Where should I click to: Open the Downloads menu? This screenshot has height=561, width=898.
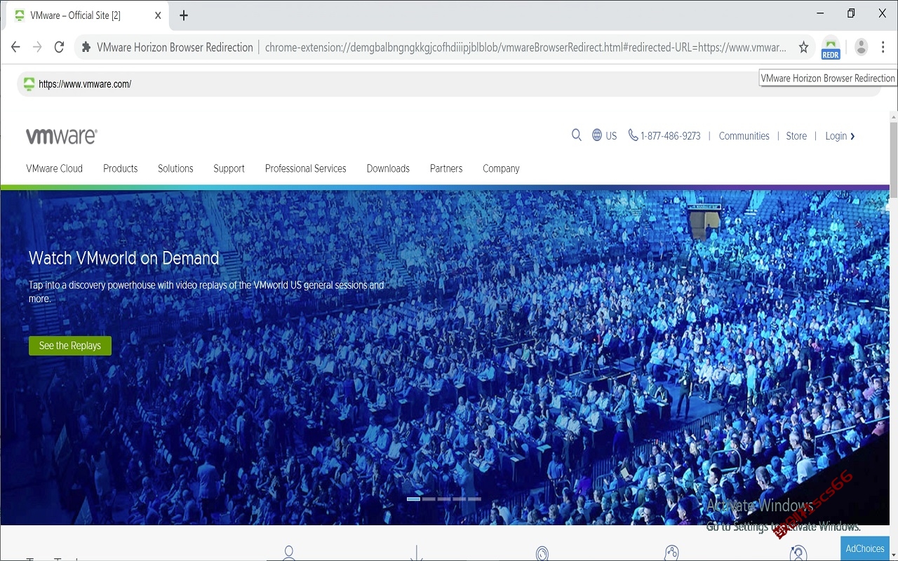(388, 168)
